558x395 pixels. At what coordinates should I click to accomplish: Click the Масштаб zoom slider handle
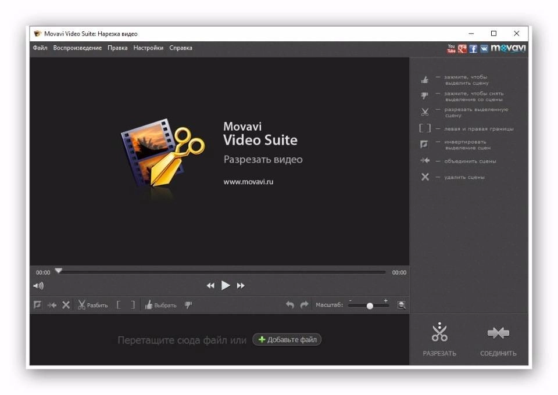pos(370,306)
